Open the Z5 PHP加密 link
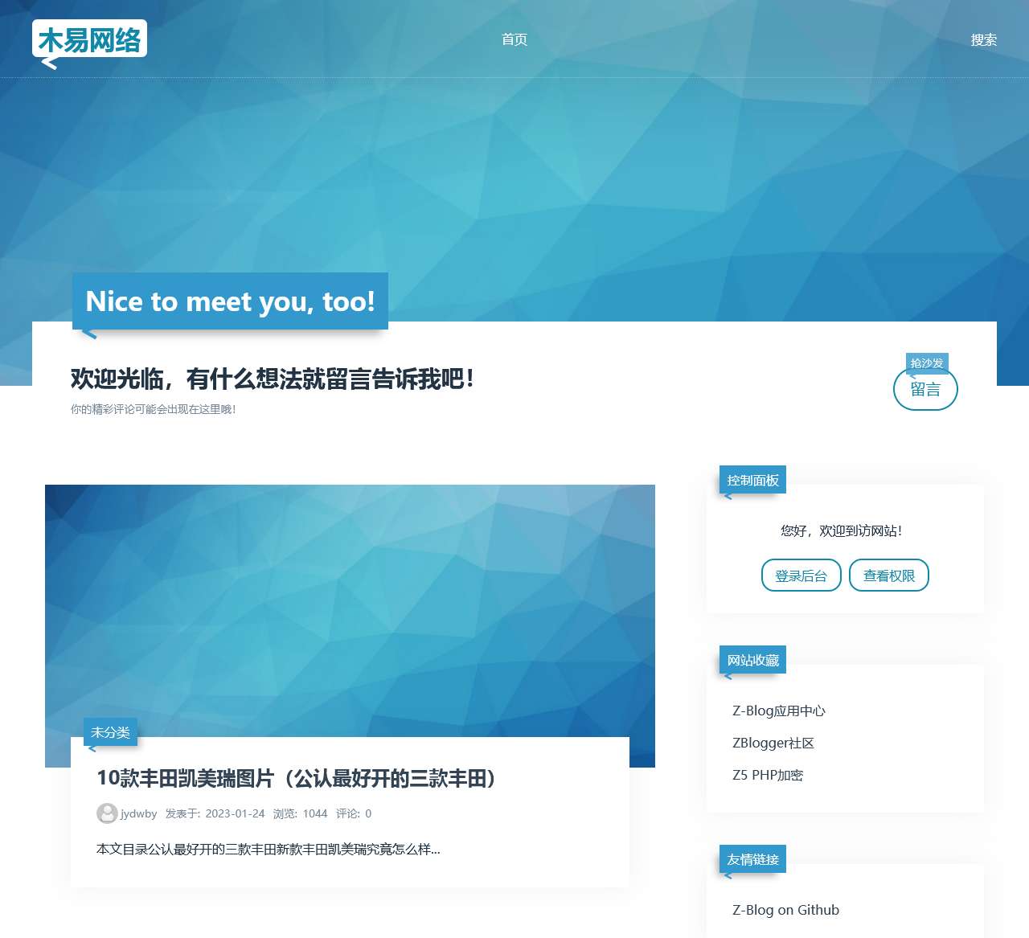The image size is (1029, 938). click(769, 775)
